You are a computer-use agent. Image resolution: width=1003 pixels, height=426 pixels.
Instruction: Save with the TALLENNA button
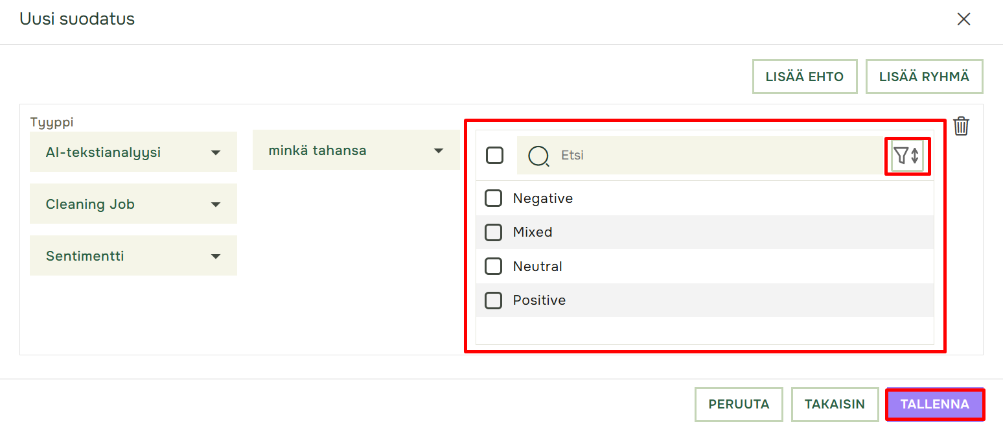pos(935,405)
